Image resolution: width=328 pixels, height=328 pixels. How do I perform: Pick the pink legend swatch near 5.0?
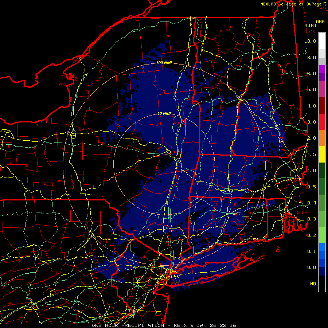tap(322, 89)
